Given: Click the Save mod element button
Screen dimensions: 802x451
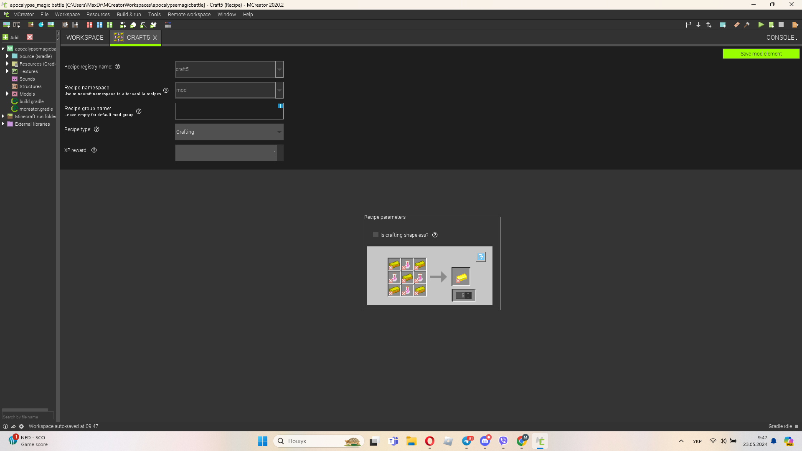Looking at the screenshot, I should click(x=761, y=53).
